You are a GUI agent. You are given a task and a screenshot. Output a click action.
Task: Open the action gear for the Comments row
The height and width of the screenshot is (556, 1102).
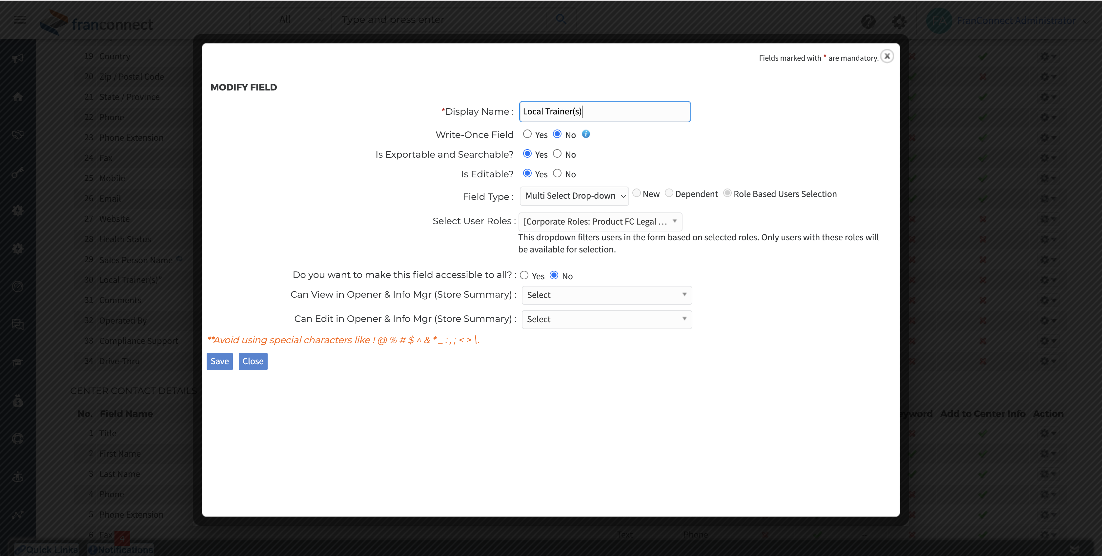pos(1048,300)
